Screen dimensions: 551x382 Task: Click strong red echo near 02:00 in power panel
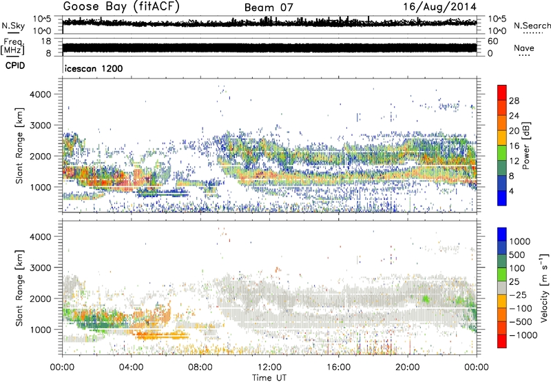pos(98,178)
